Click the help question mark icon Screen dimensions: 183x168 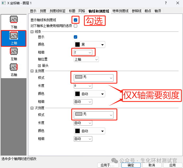[166, 3]
